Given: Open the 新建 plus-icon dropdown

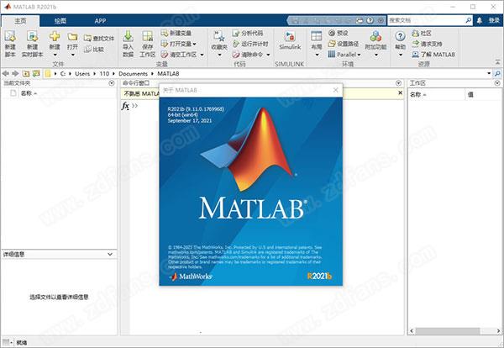Looking at the screenshot, I should [55, 55].
